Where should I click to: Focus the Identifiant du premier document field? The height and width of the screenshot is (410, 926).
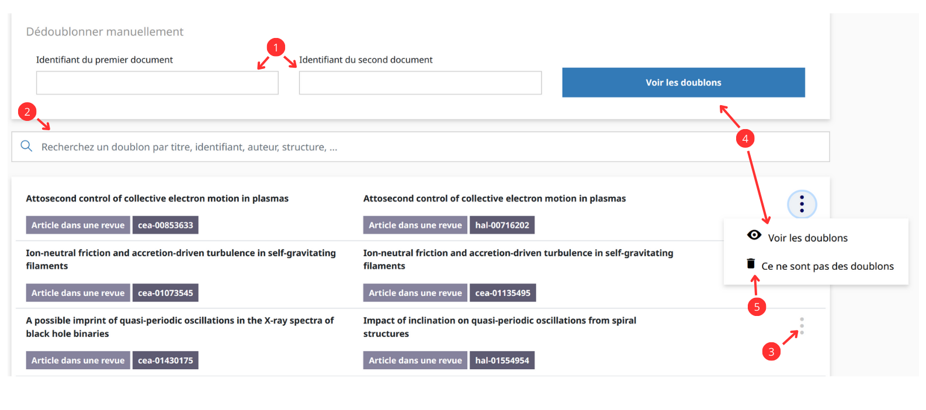pos(157,82)
